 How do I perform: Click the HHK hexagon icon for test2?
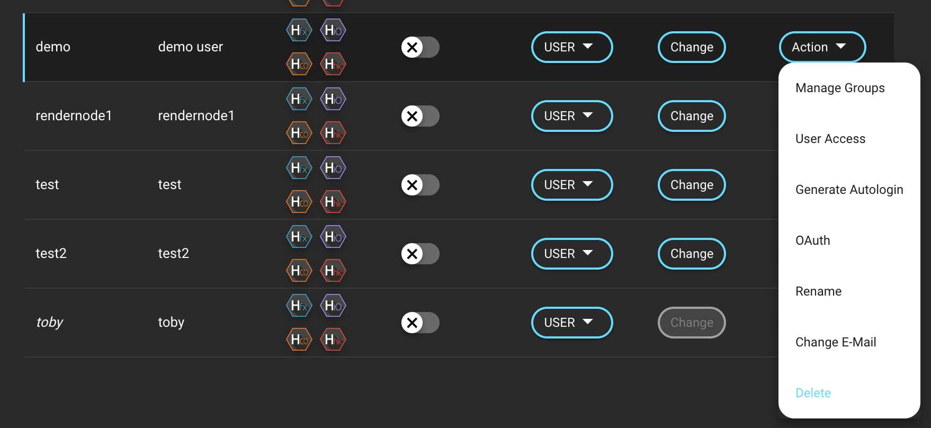[333, 271]
